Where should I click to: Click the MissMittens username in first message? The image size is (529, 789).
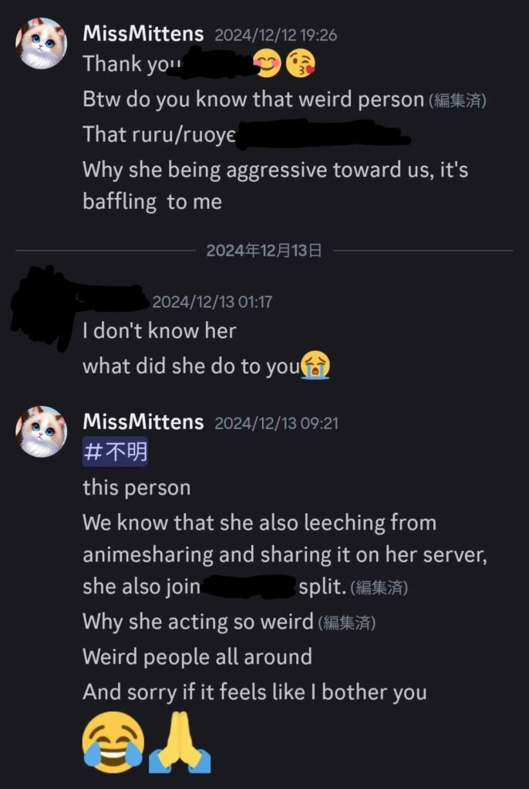143,34
